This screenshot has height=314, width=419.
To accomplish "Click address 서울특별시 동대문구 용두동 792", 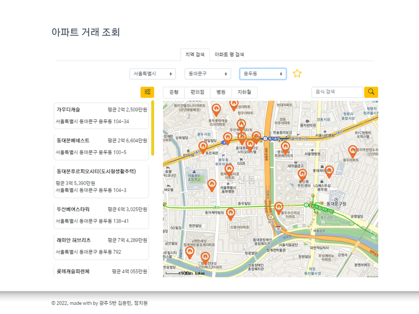I will [88, 252].
